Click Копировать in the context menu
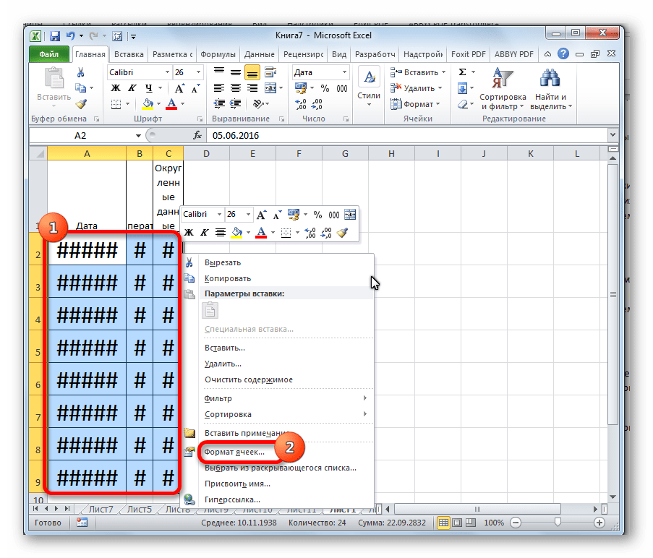 (228, 278)
